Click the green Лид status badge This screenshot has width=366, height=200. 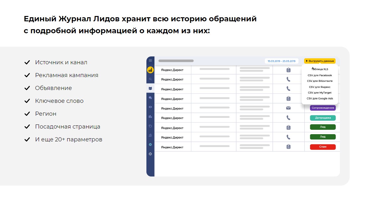pos(322,127)
